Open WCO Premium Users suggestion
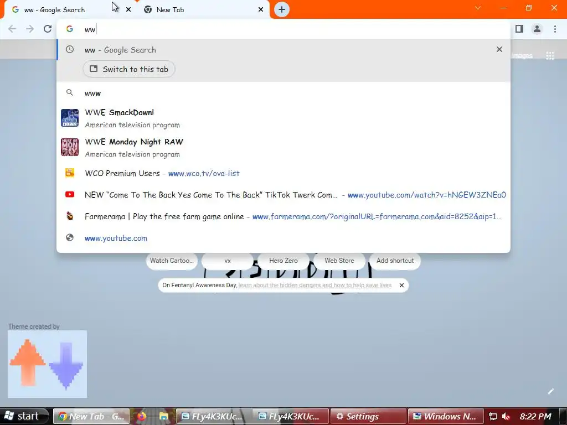The height and width of the screenshot is (425, 567). tap(283, 173)
